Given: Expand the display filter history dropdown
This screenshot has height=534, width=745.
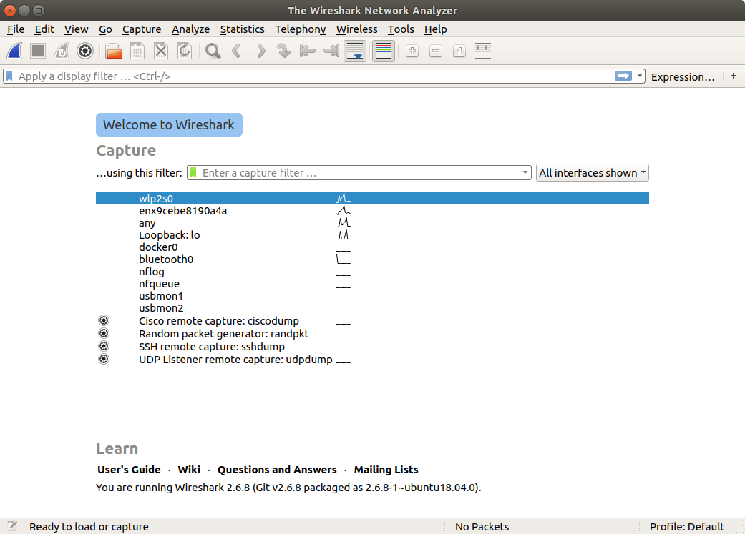Looking at the screenshot, I should 640,76.
